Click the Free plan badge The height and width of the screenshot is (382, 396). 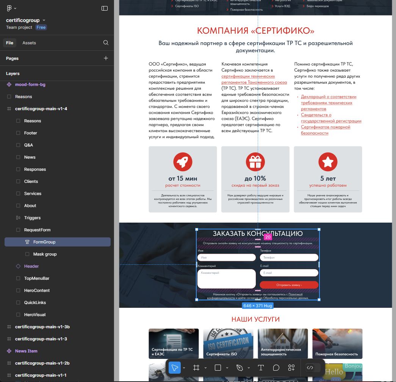pos(41,27)
